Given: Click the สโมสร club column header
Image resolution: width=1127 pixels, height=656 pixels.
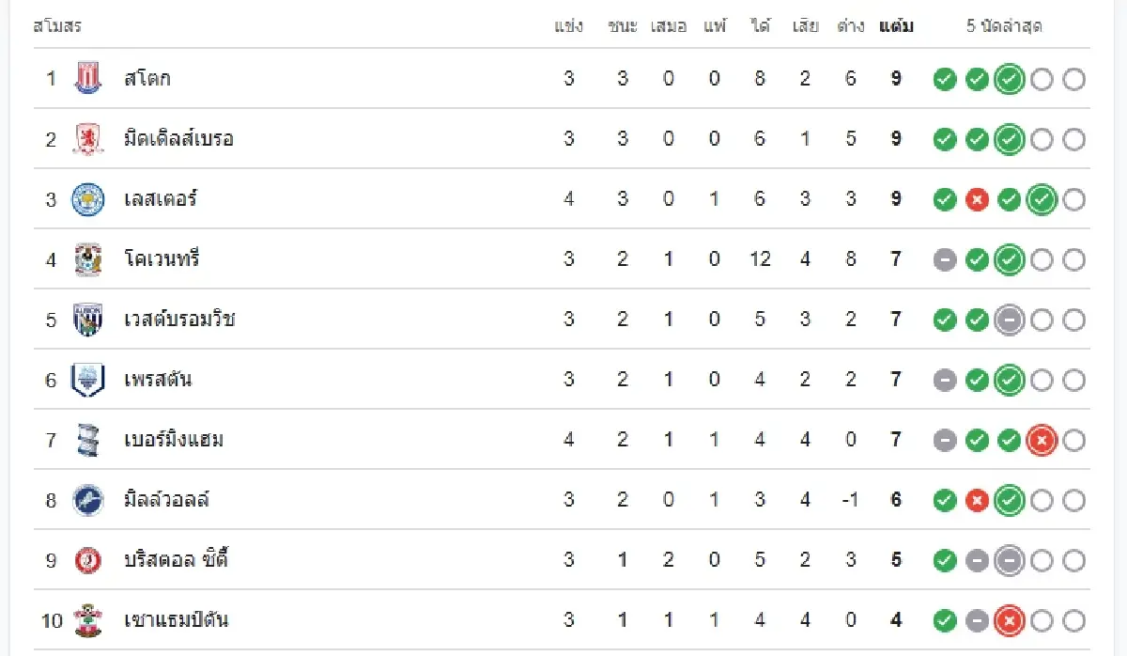Looking at the screenshot, I should point(57,26).
